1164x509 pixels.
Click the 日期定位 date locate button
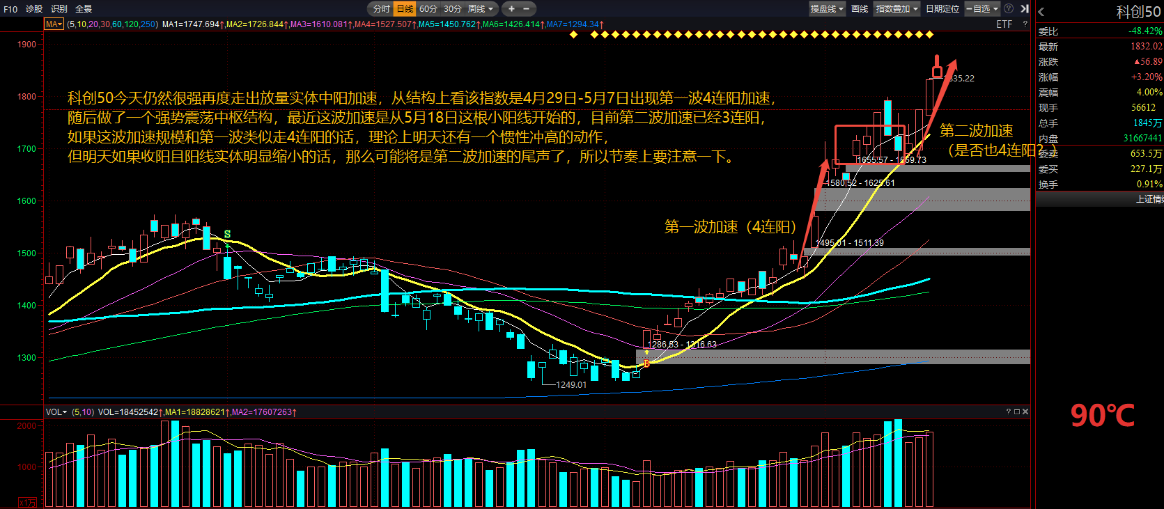[x=942, y=9]
